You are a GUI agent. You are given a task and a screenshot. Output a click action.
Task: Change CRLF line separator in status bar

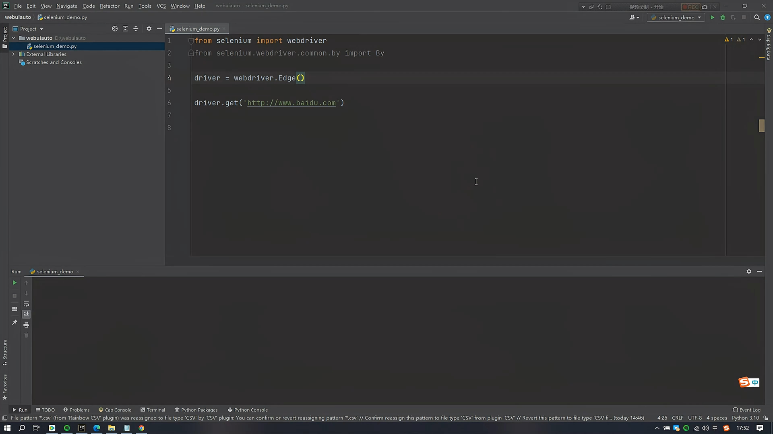[678, 418]
